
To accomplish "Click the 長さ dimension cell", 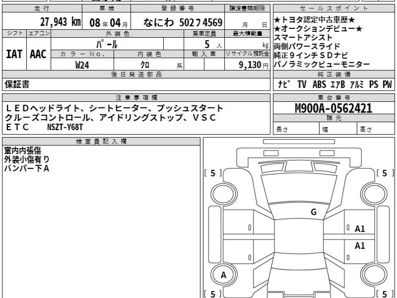I will click(x=296, y=128).
